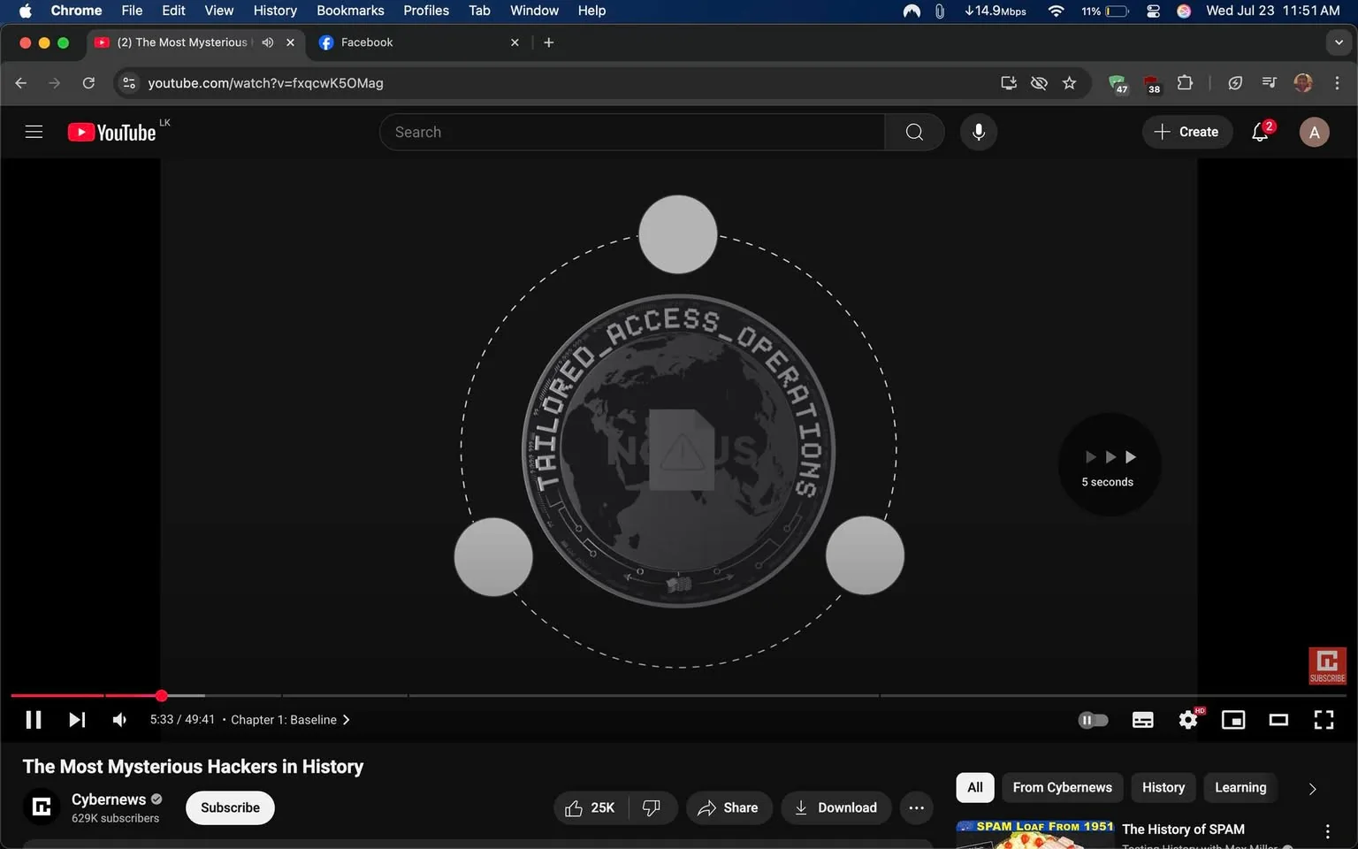Mute the YouTube tab audio icon

coord(268,42)
